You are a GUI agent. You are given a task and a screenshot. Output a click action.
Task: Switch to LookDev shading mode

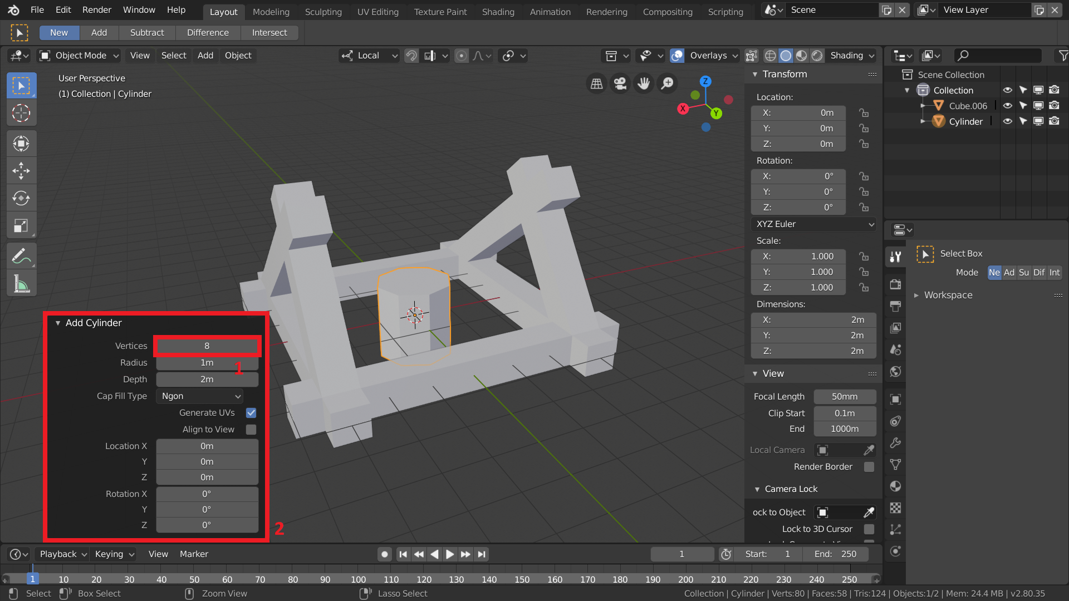tap(802, 56)
